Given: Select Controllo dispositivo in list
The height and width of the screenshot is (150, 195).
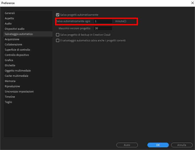Looking at the screenshot, I should pos(17,55).
